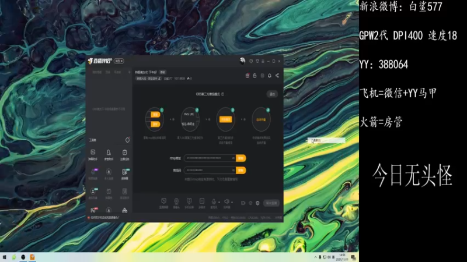This screenshot has height=262, width=467.
Task: Mute the 麦克风 microphone icon
Action: [214, 203]
